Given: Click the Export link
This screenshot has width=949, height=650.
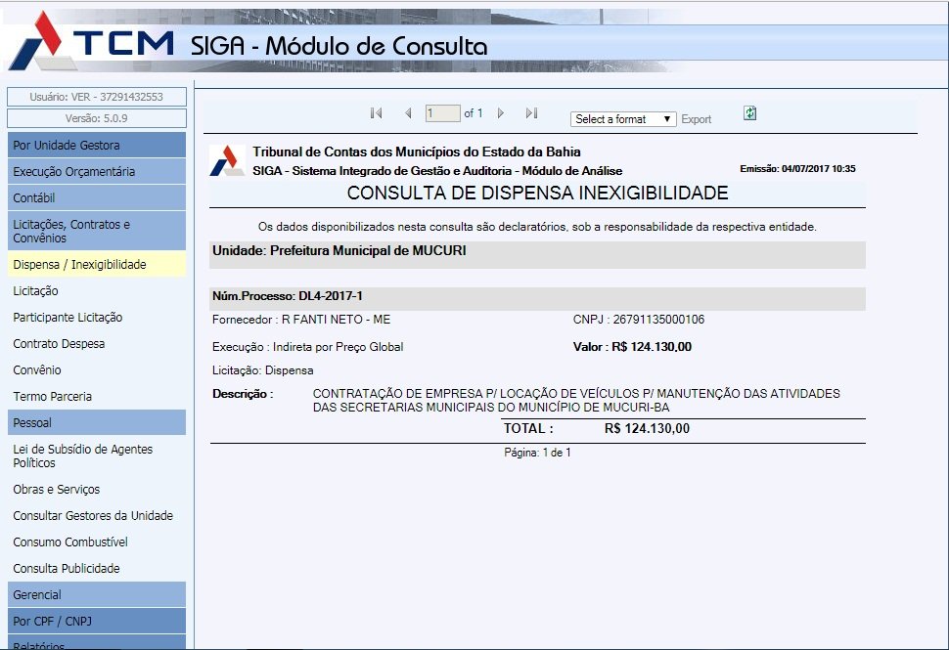Looking at the screenshot, I should (697, 119).
